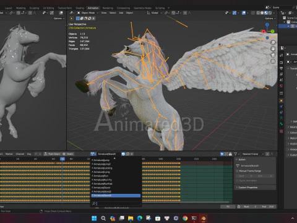Viewport: 297px width, 223px height.
Task: Open the View Layer properties tab icon
Action: pos(282,74)
